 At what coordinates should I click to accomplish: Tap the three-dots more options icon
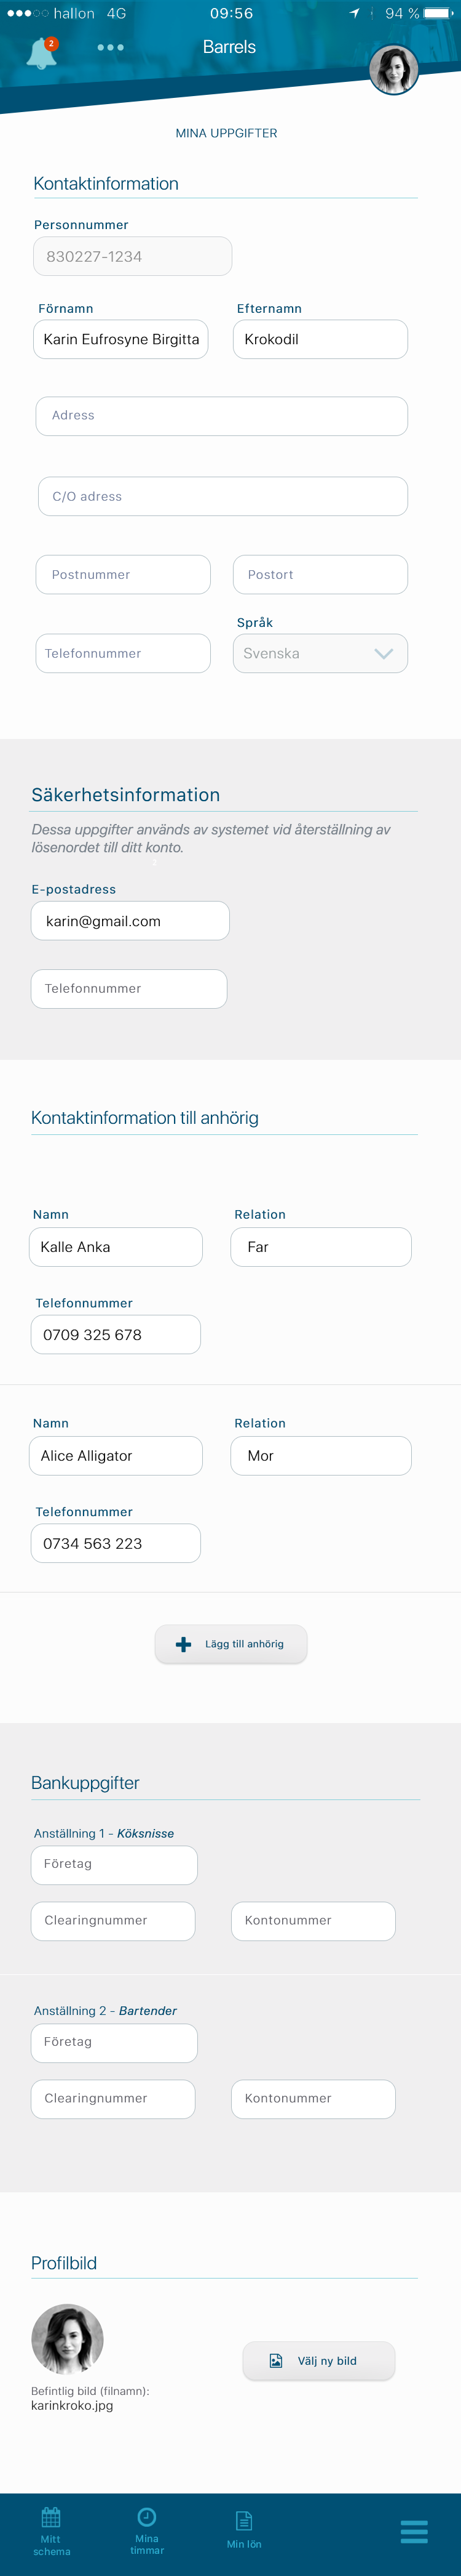(x=111, y=47)
